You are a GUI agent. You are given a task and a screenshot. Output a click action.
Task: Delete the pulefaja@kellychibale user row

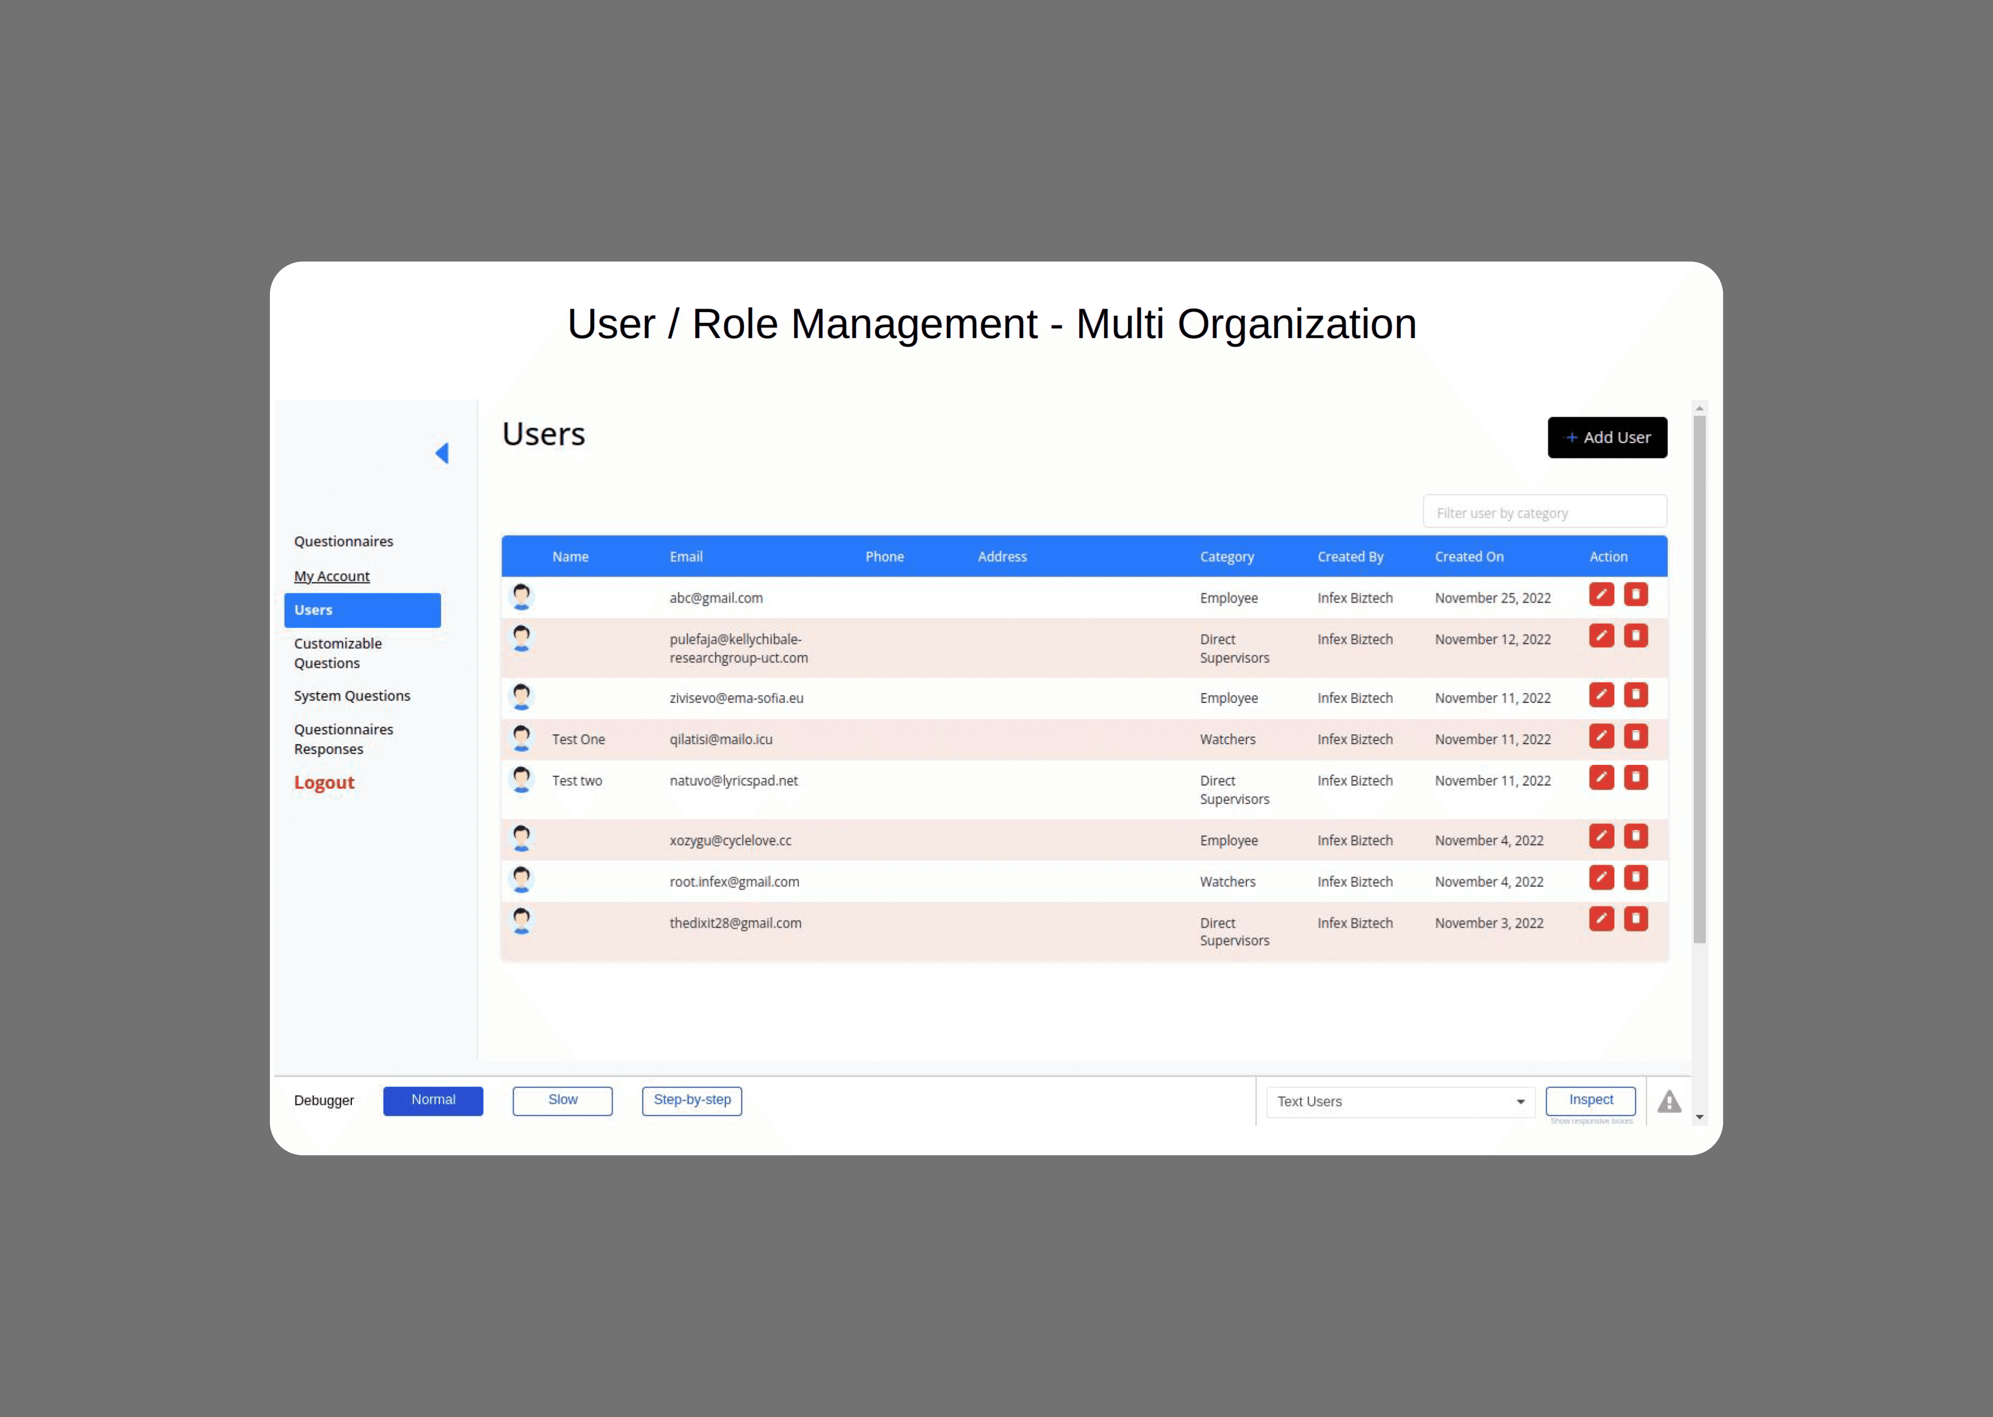click(x=1636, y=635)
